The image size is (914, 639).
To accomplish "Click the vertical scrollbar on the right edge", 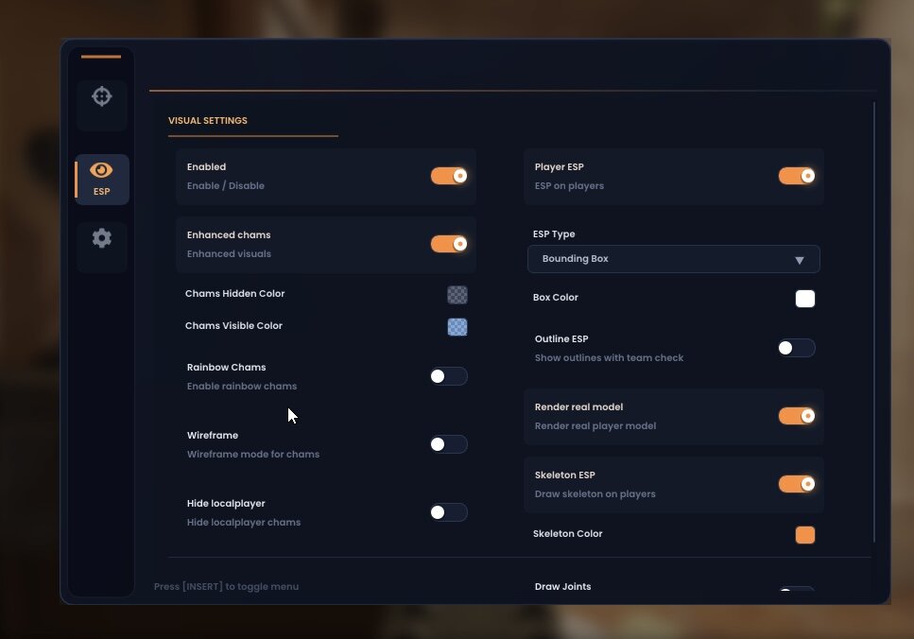I will point(874,321).
